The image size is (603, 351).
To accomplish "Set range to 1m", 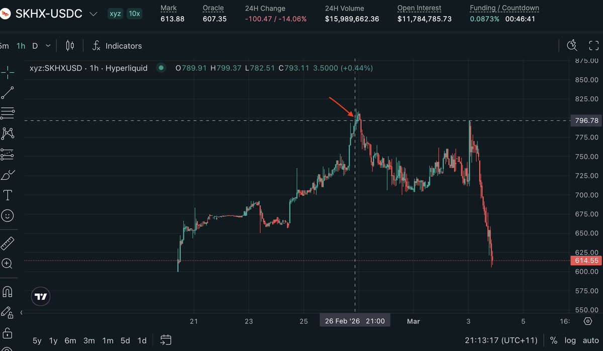I will pyautogui.click(x=108, y=340).
